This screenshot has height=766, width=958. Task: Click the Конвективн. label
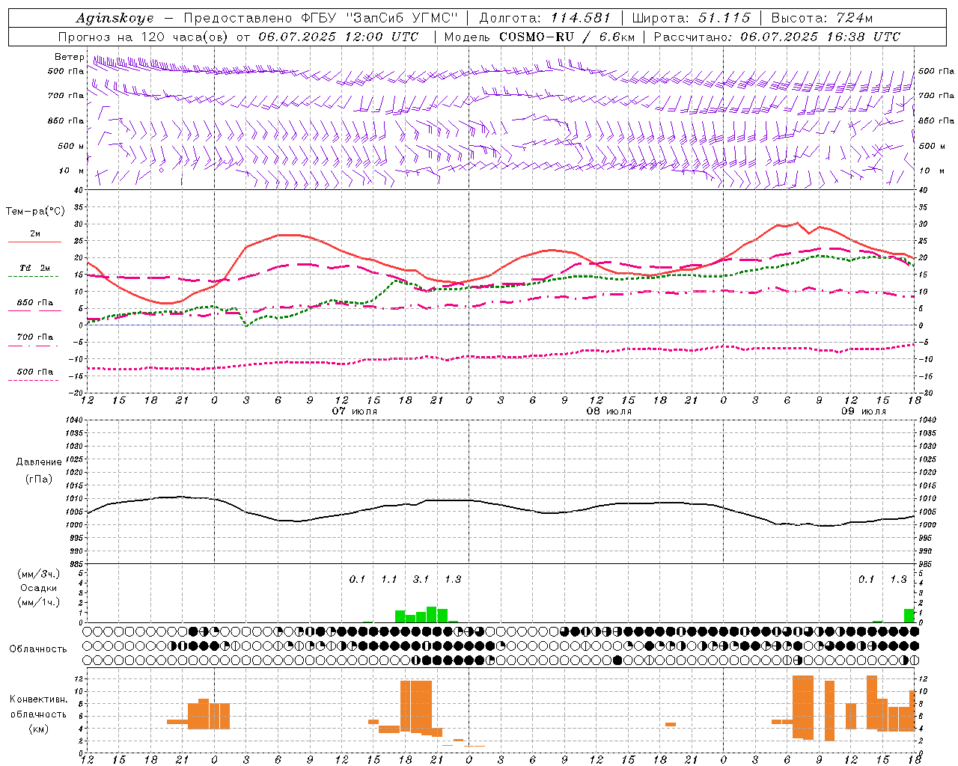pyautogui.click(x=39, y=699)
